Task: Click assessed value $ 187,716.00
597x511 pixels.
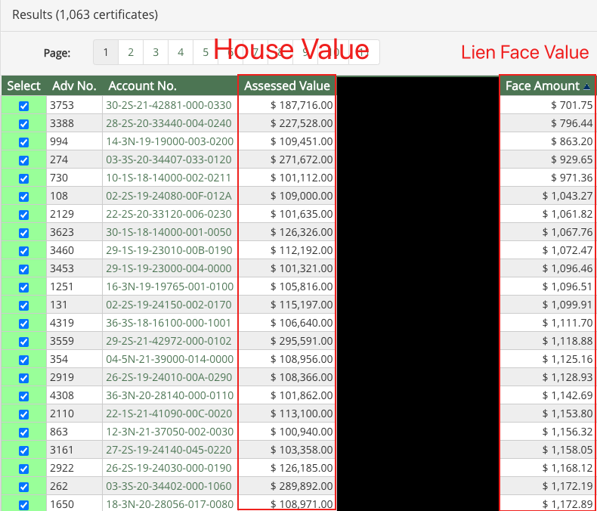Action: 302,105
